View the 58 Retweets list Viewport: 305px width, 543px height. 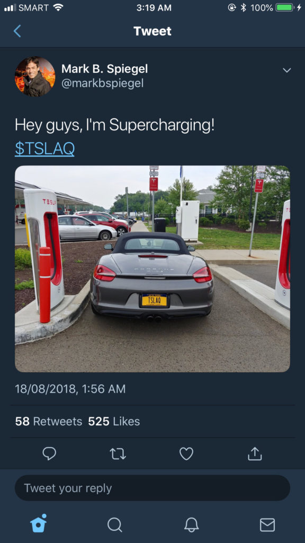click(x=49, y=422)
